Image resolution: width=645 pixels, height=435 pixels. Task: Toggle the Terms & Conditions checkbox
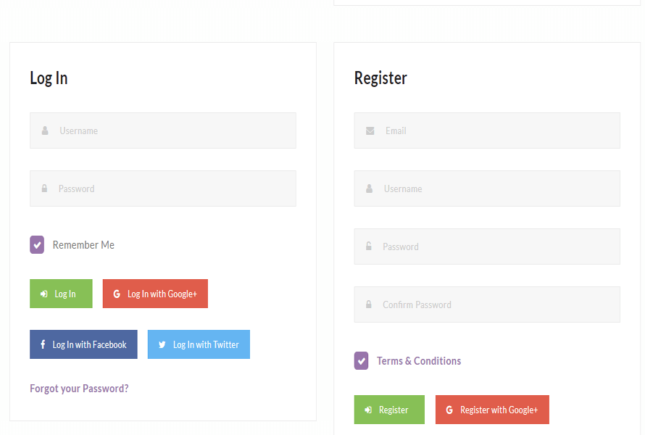tap(361, 360)
